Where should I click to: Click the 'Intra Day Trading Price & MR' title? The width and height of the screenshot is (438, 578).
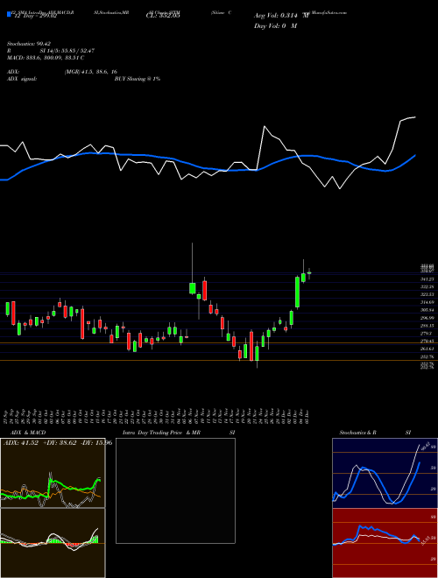pos(161,433)
